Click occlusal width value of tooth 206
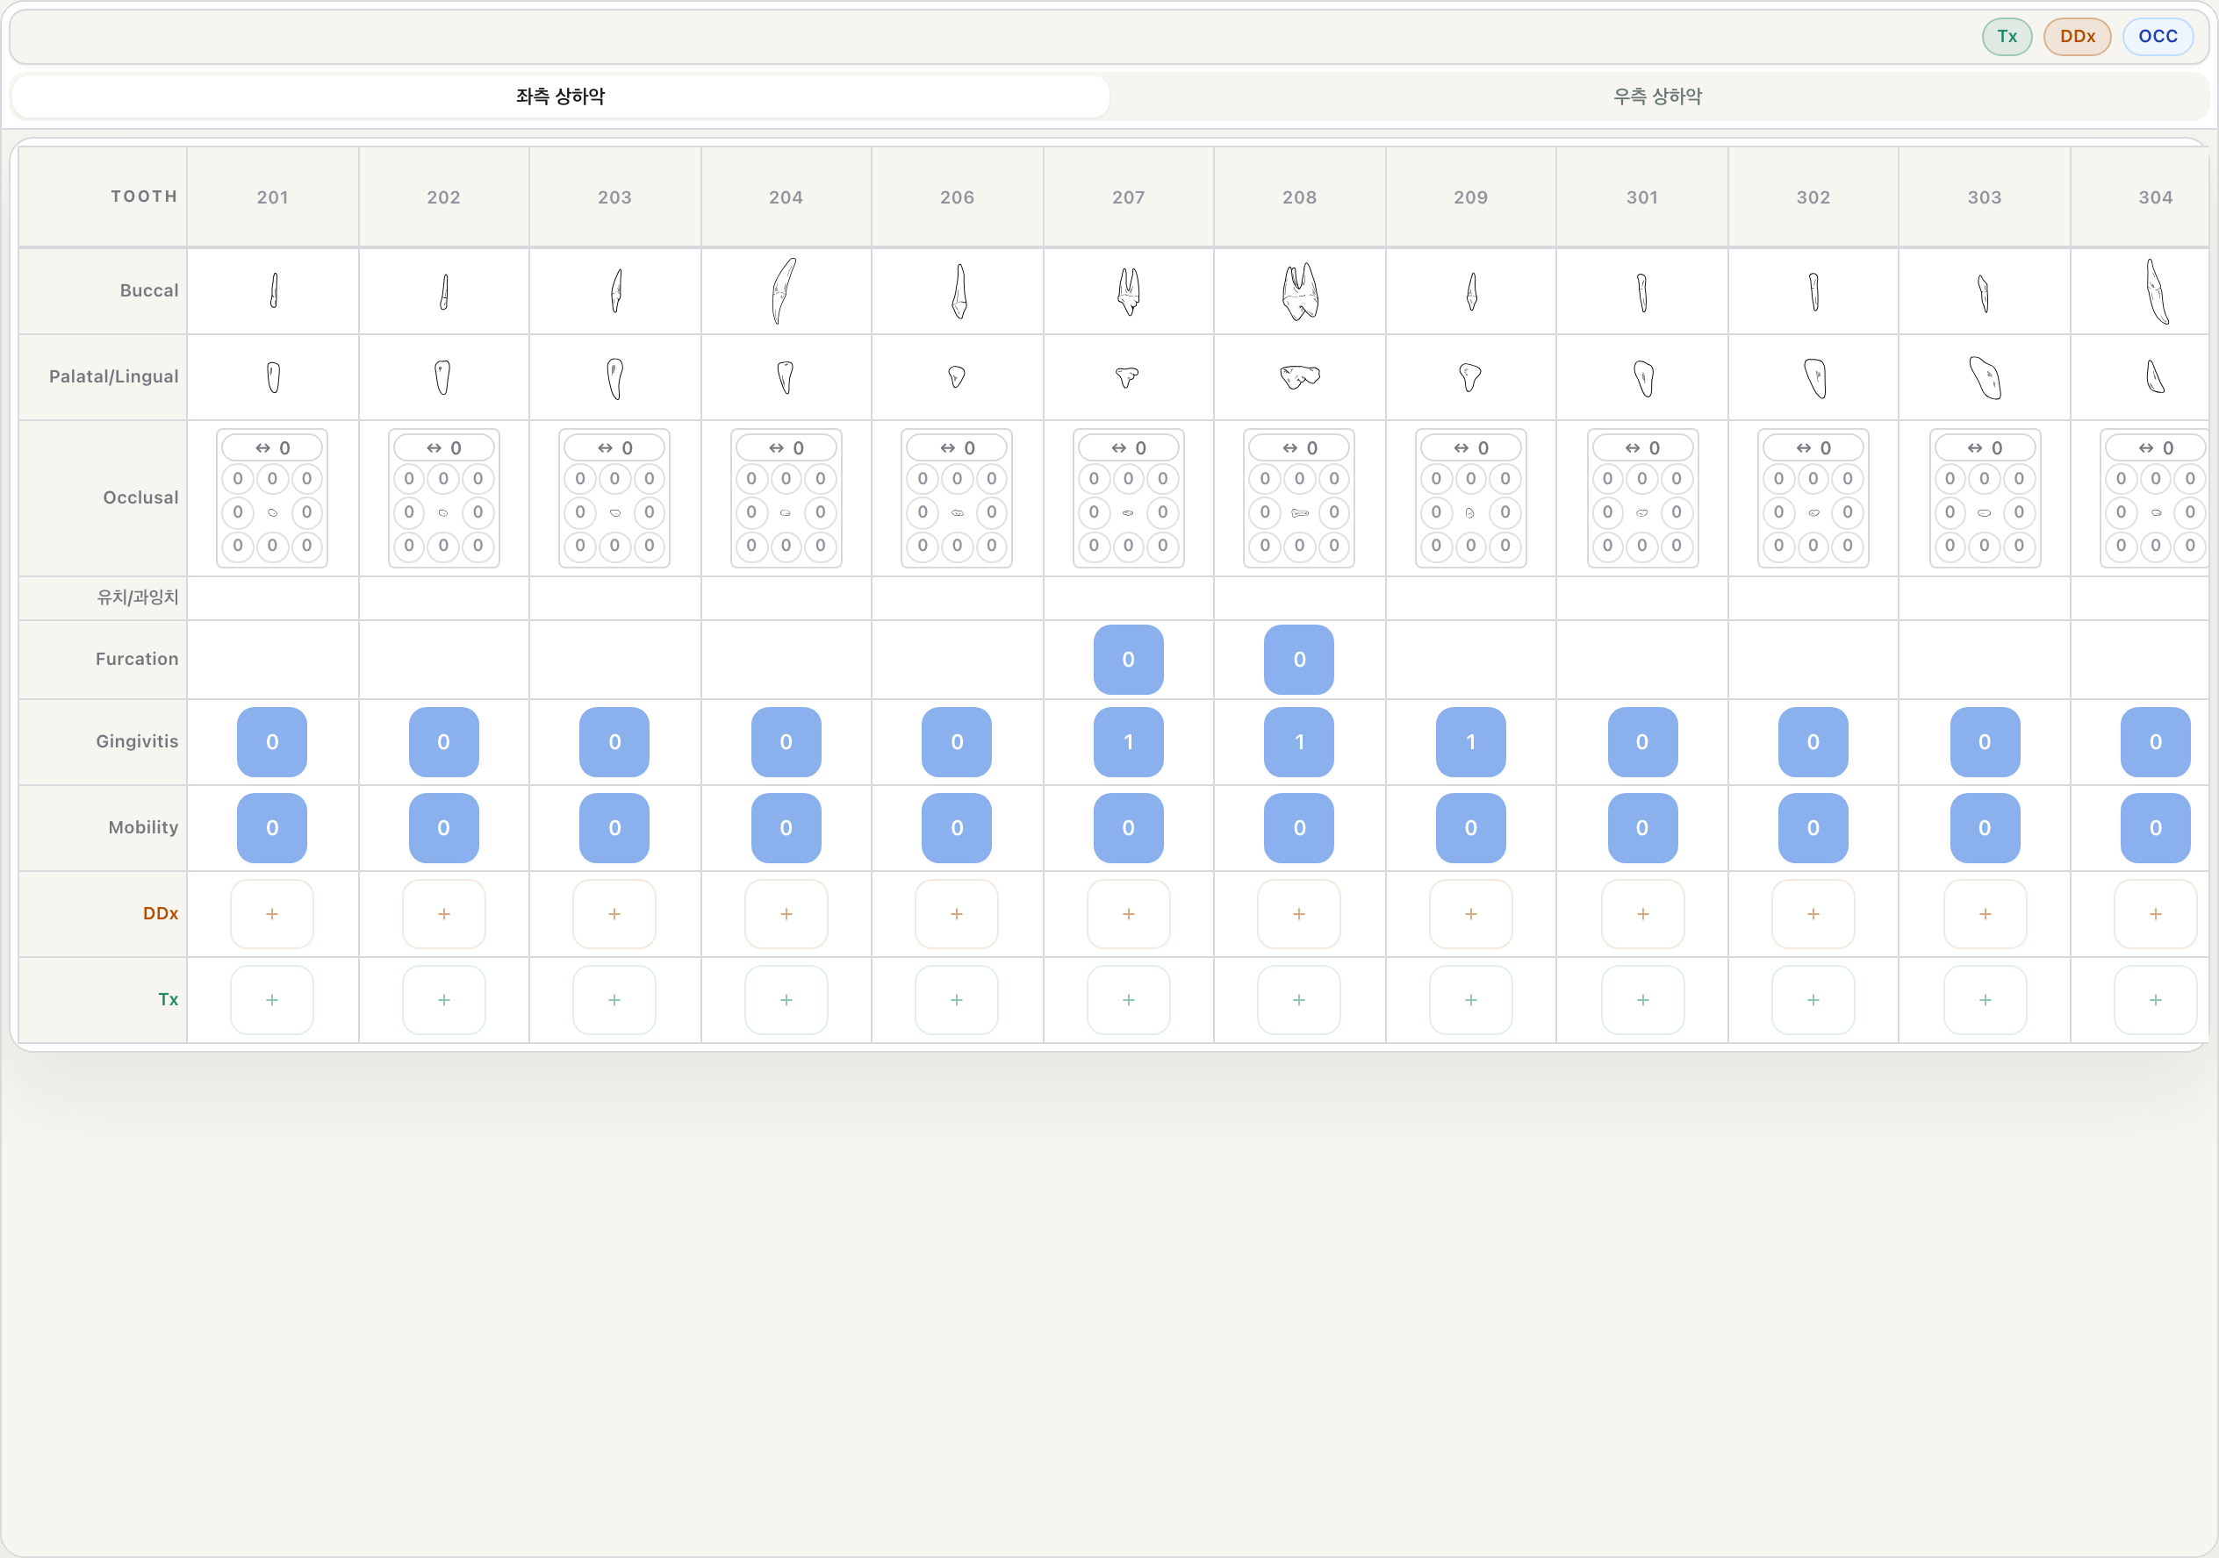Screen dimensions: 2219x1558 tap(957, 448)
